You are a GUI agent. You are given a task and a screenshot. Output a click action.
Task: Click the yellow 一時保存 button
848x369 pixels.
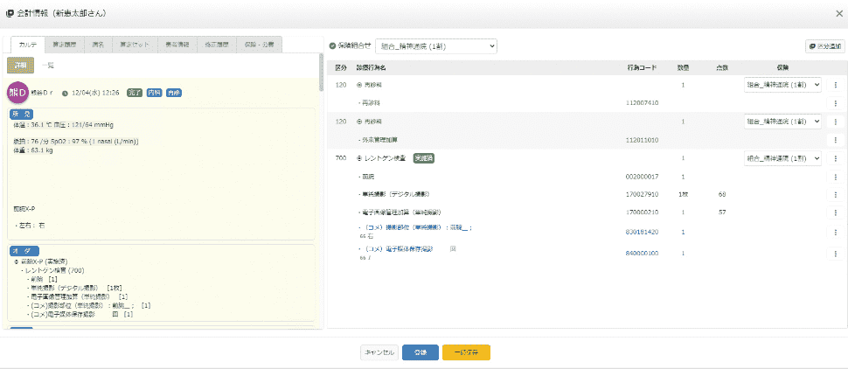coord(466,352)
